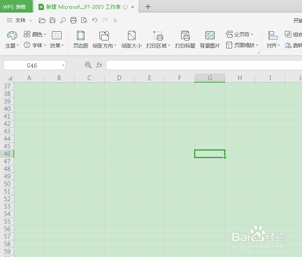Click the 旋转 rotate button
302x257 pixels.
tap(293, 45)
